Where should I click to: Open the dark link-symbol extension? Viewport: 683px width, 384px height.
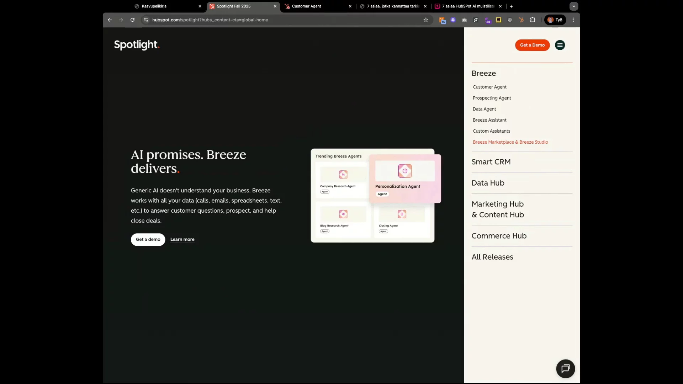(x=476, y=20)
